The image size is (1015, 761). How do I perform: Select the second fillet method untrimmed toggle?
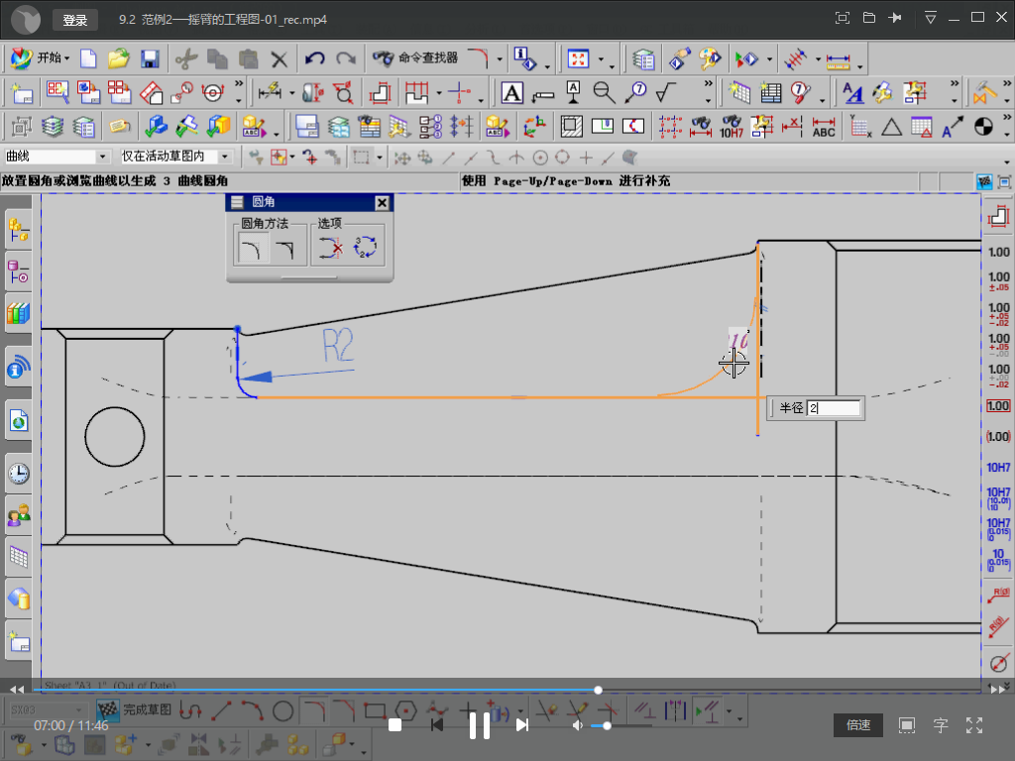[284, 248]
